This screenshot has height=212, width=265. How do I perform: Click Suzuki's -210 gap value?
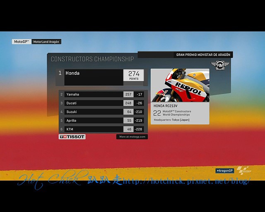coord(139,112)
